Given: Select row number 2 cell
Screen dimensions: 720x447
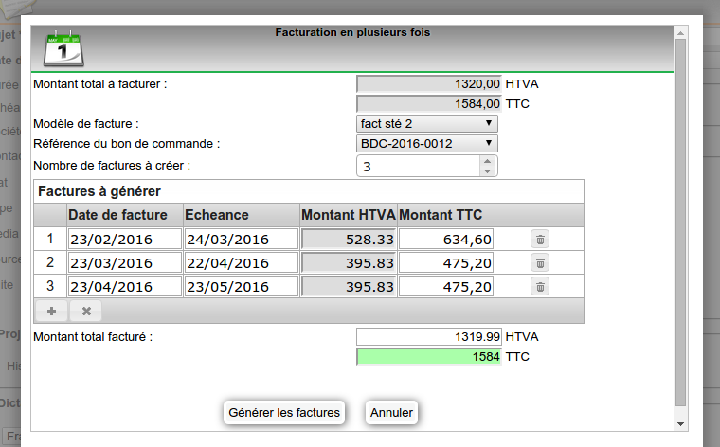Looking at the screenshot, I should [x=50, y=262].
